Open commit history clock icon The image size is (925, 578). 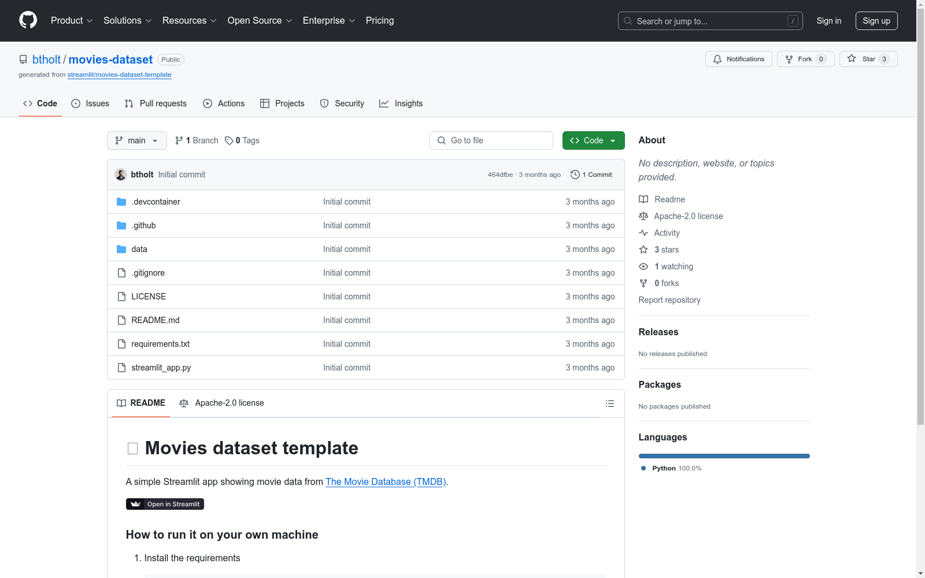[575, 175]
